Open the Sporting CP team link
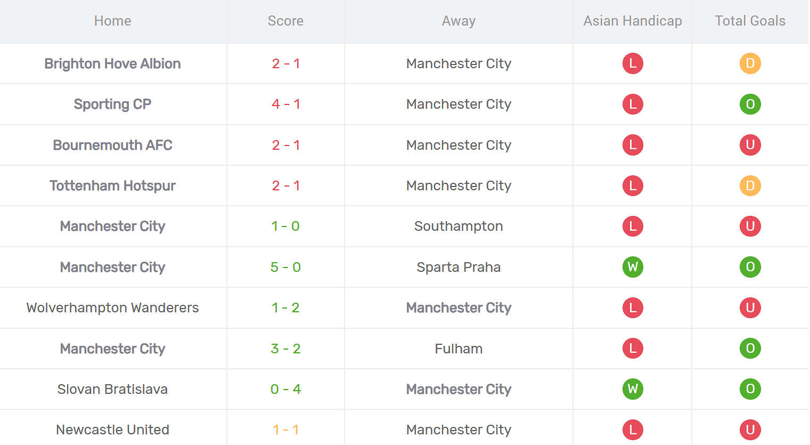 coord(112,104)
